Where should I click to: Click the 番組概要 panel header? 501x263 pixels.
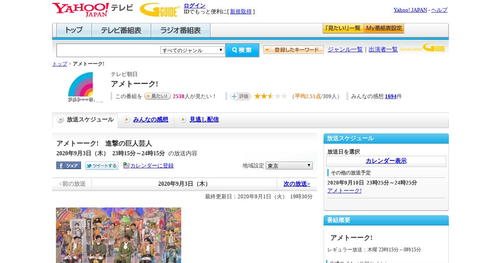click(x=386, y=220)
